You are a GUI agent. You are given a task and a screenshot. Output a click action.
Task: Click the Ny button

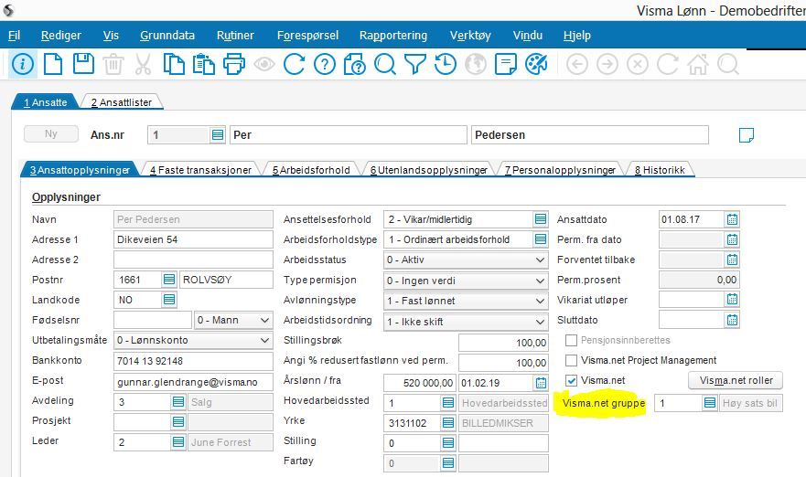(x=51, y=134)
